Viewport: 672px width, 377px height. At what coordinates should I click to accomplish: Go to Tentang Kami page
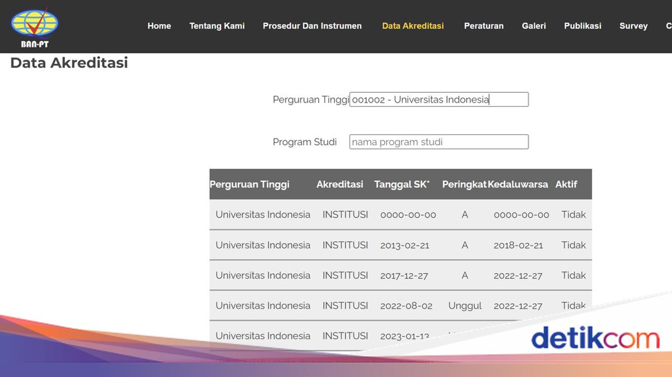(217, 26)
